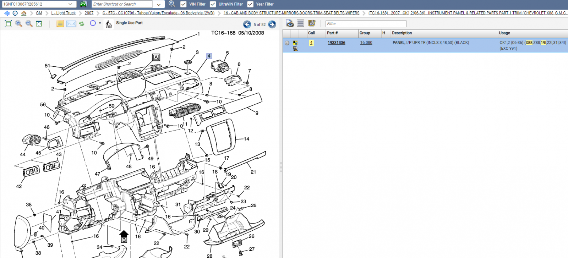Click the PANEL, I/P UPR TR description
This screenshot has height=258, width=568.
431,43
